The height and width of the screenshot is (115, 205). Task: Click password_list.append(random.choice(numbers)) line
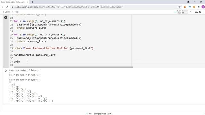[49, 25]
